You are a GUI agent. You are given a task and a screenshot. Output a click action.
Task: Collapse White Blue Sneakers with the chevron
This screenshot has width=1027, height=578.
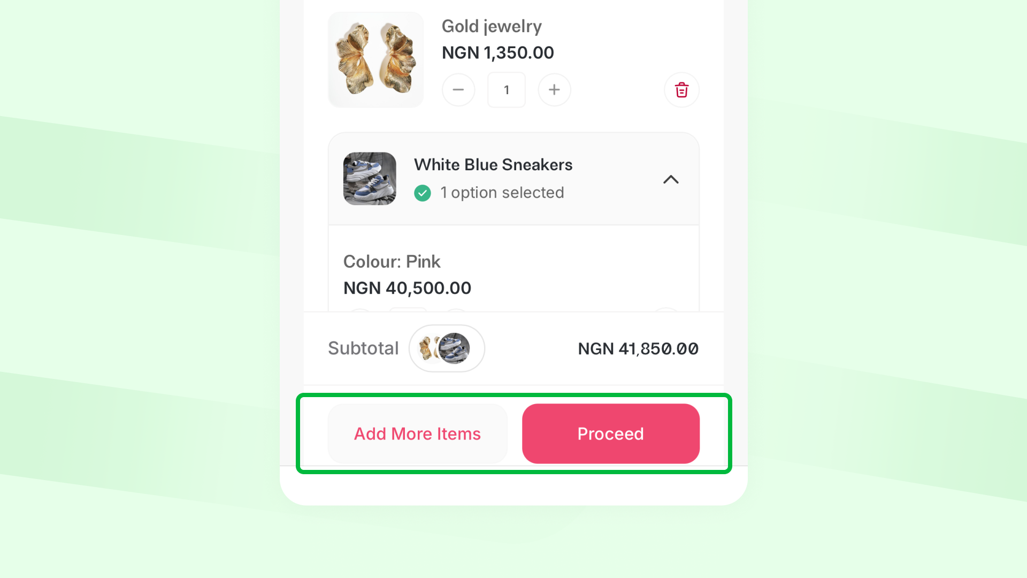(671, 179)
